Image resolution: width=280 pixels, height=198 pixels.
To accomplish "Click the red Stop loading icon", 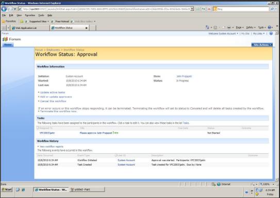I will click(209, 9).
